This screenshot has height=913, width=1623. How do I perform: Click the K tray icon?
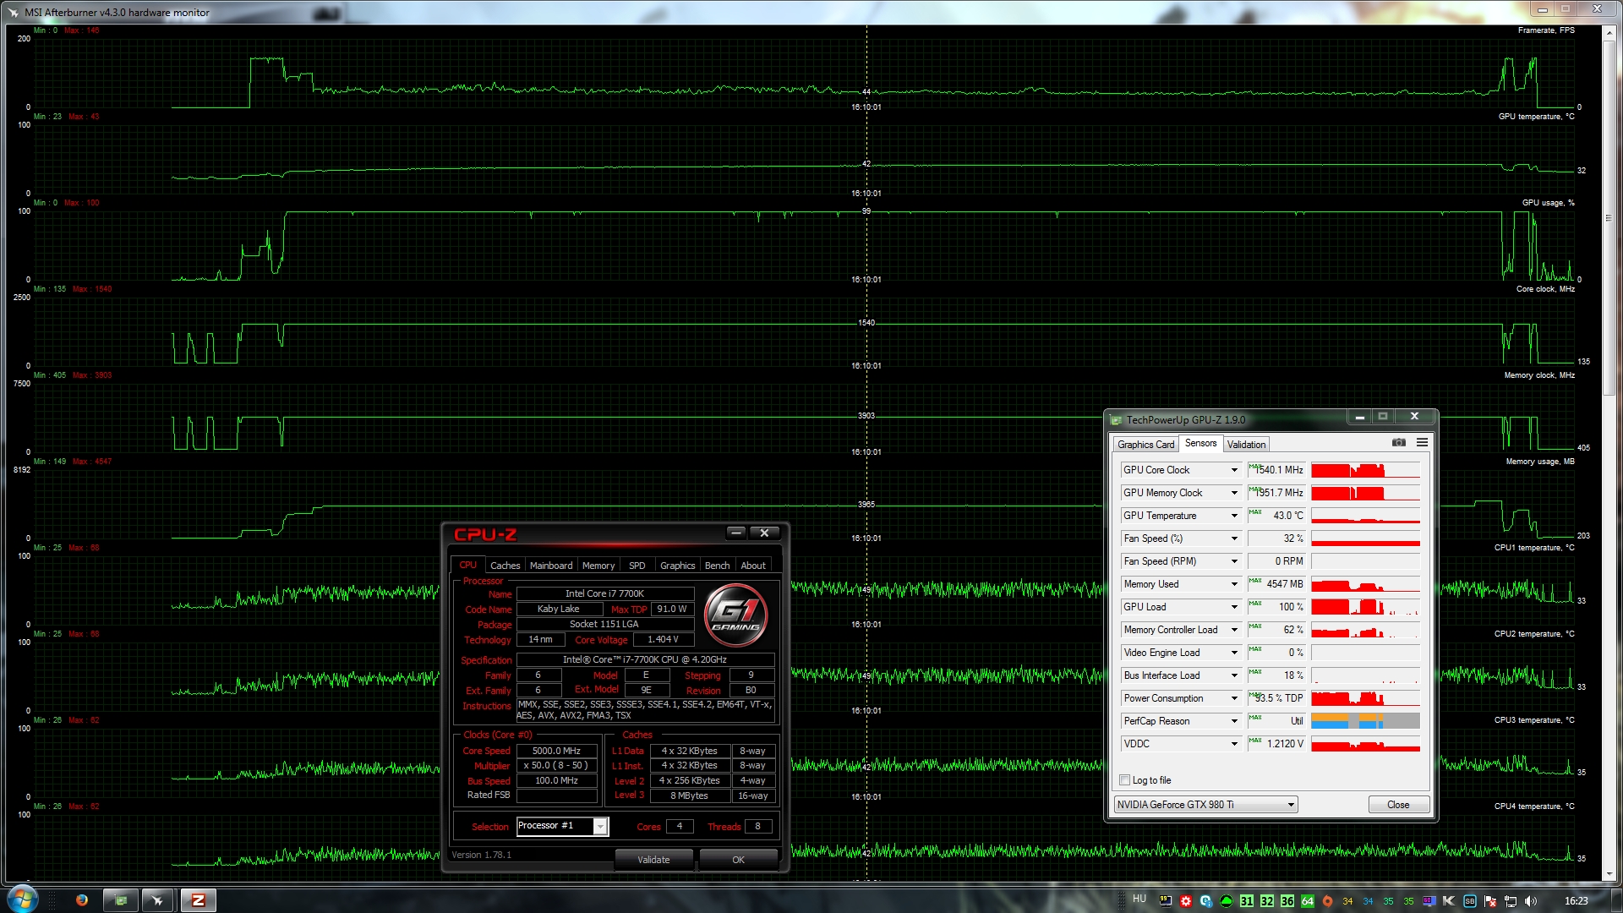tap(1449, 901)
